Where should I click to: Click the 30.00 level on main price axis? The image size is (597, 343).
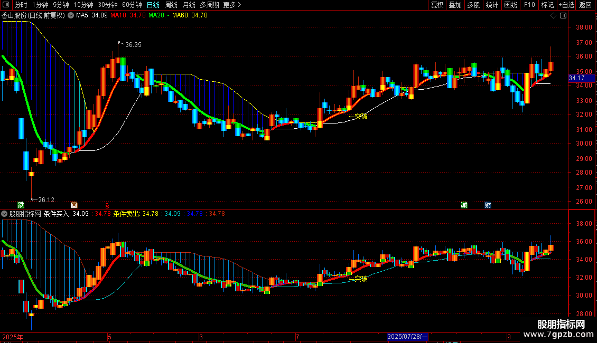[x=584, y=144]
